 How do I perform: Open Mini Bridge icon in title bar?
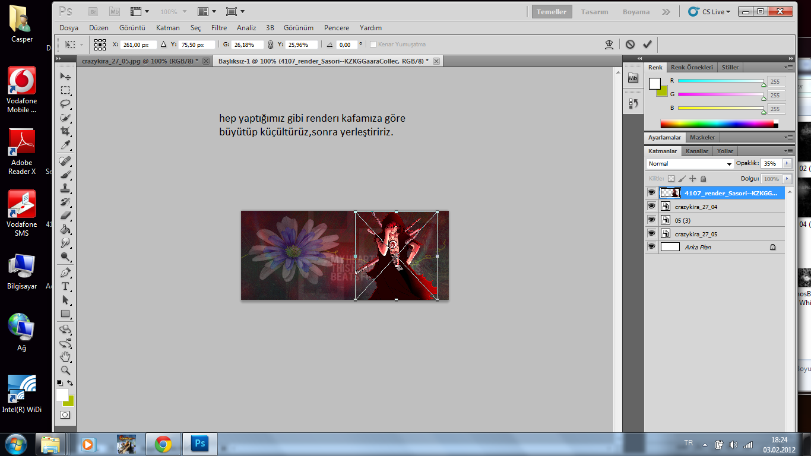[115, 11]
